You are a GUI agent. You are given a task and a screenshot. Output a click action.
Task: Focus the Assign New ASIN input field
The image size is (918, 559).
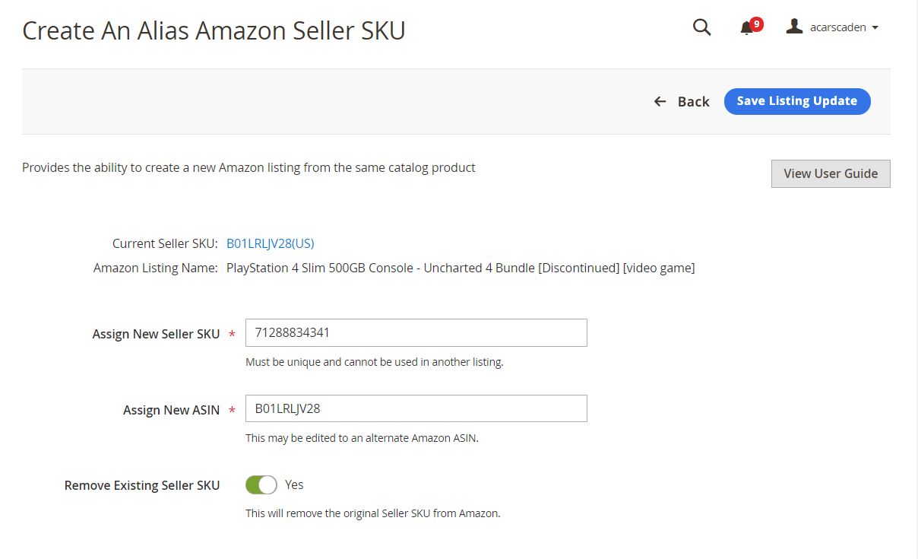coord(416,408)
